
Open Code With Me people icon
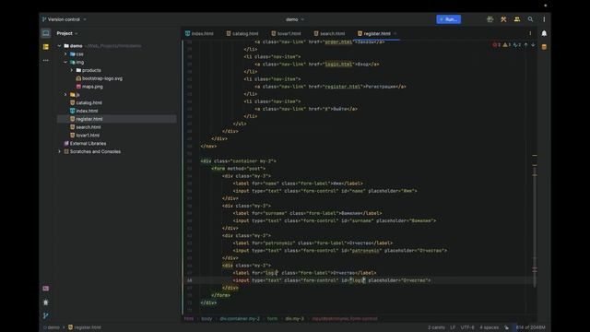pyautogui.click(x=516, y=19)
